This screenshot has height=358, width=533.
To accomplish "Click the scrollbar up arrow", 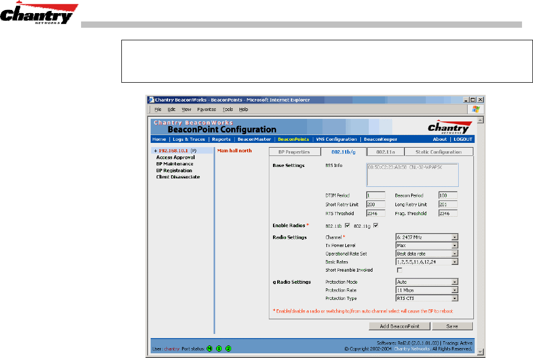I will (x=480, y=120).
